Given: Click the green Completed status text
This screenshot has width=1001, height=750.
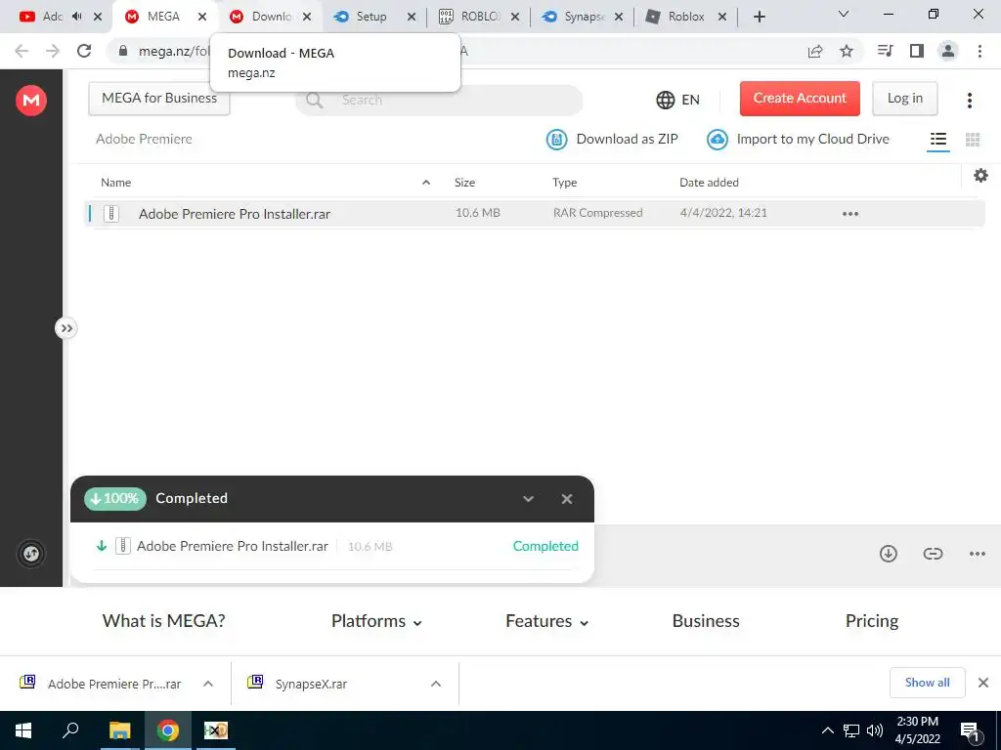Looking at the screenshot, I should click(545, 546).
